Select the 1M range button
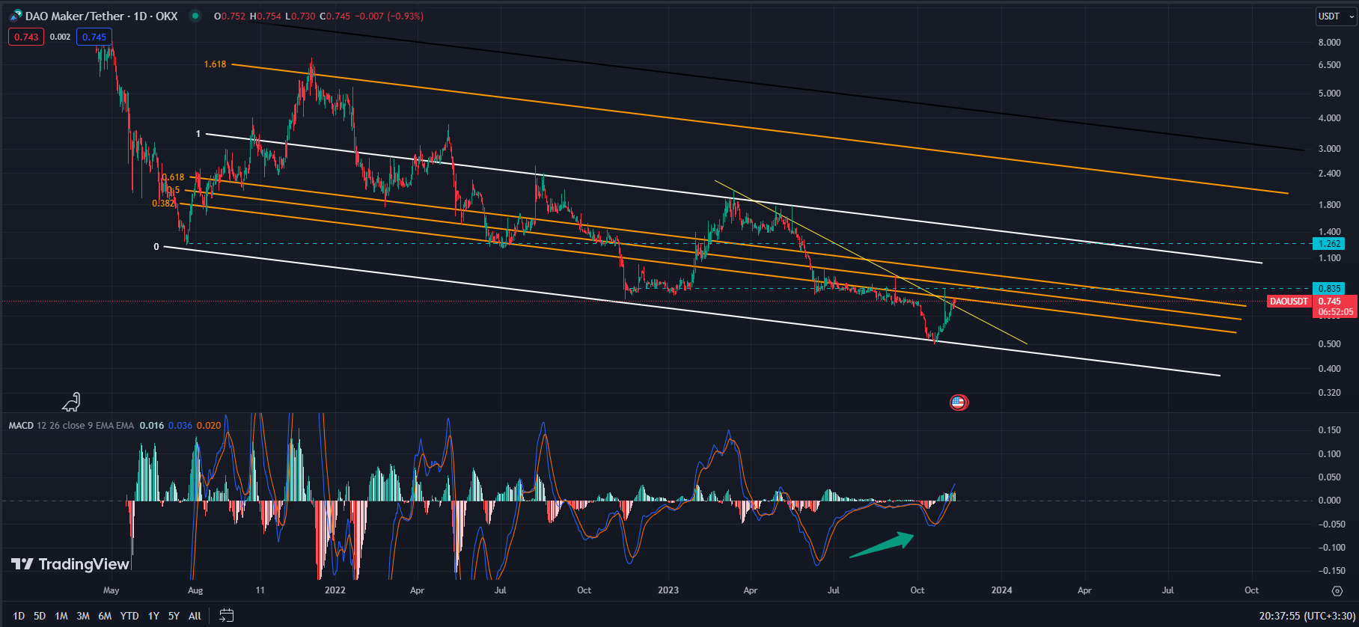This screenshot has height=627, width=1359. point(61,616)
